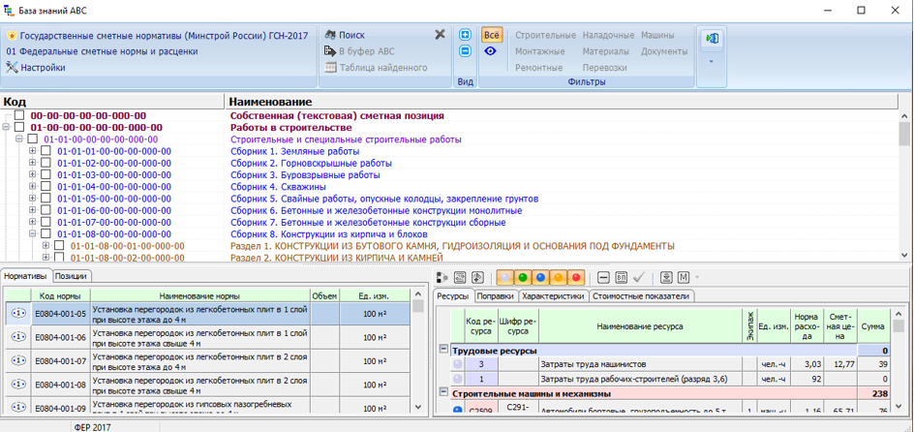Click the main tree vertical scrollbar
914x432 pixels.
(904, 185)
